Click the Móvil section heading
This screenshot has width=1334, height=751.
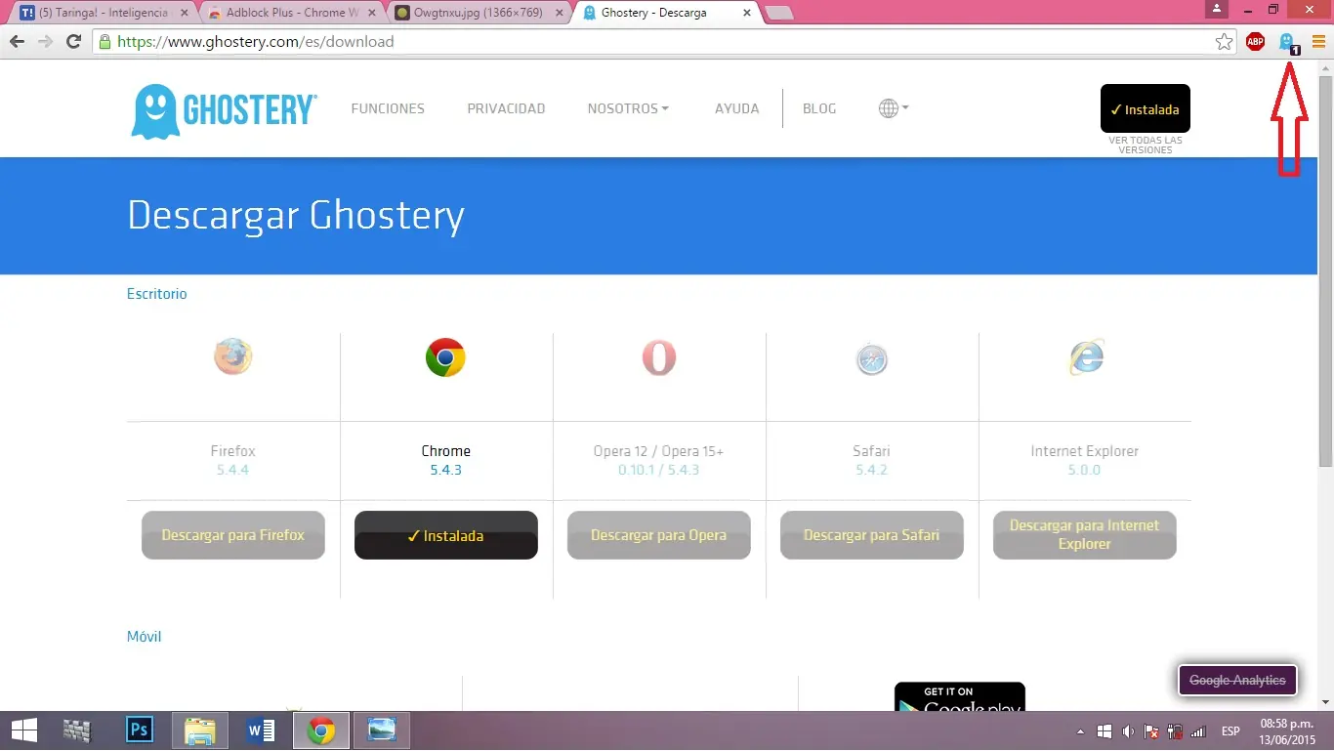pos(144,637)
